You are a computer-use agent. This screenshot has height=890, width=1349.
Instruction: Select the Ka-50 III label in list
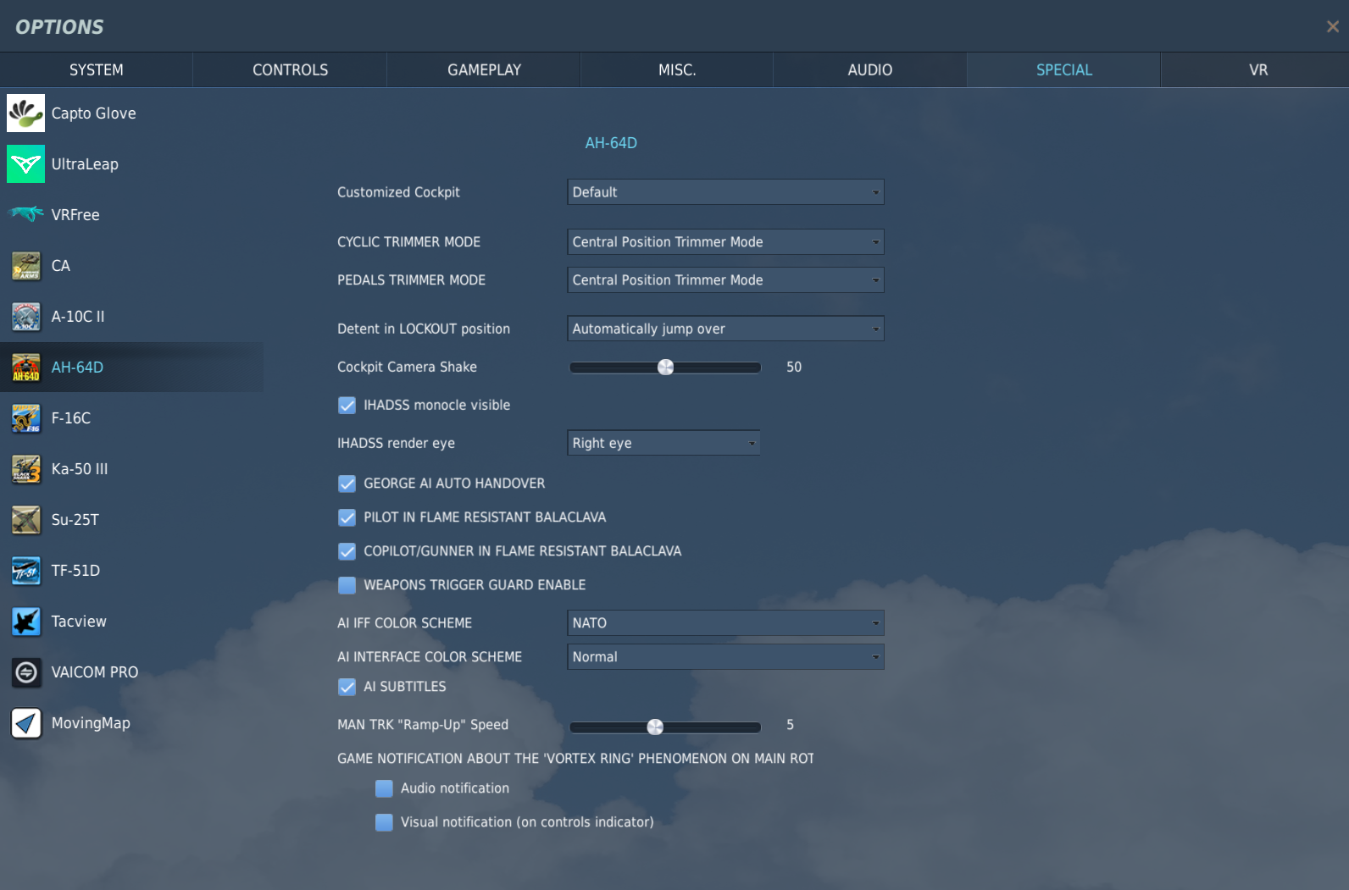tap(80, 469)
